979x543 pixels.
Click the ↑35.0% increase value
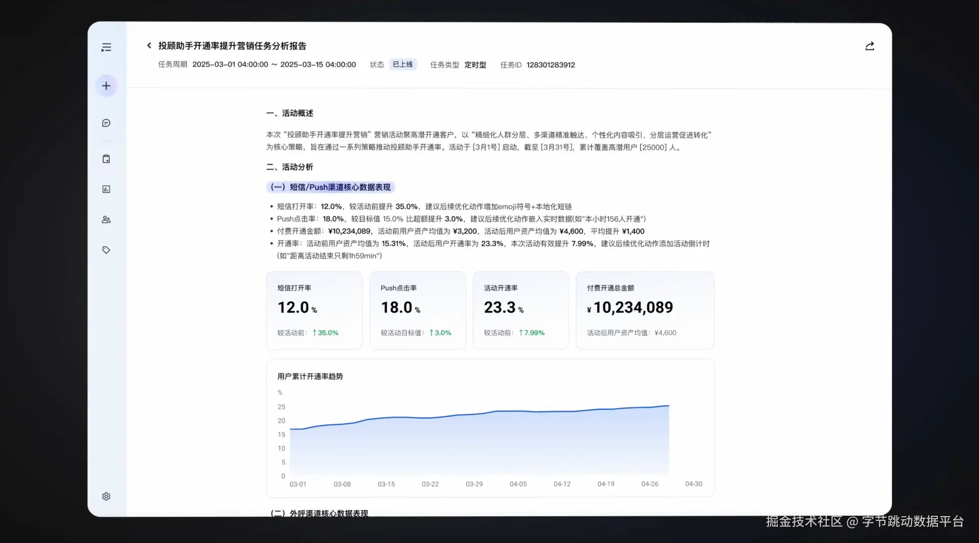pos(325,333)
